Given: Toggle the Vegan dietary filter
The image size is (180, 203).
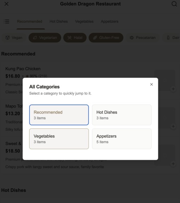Looking at the screenshot, I should click(14, 38).
